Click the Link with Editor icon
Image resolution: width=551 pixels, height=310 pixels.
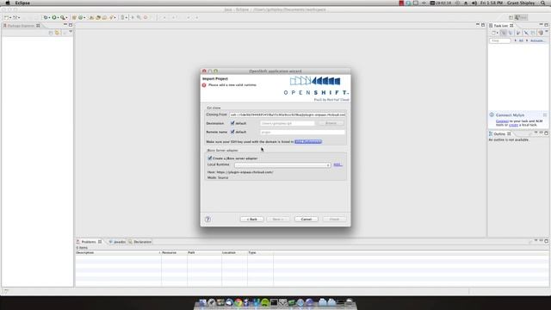pos(58,33)
